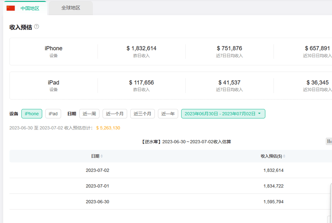Select the 中国地区 tab
Image resolution: width=332 pixels, height=223 pixels.
[25, 8]
